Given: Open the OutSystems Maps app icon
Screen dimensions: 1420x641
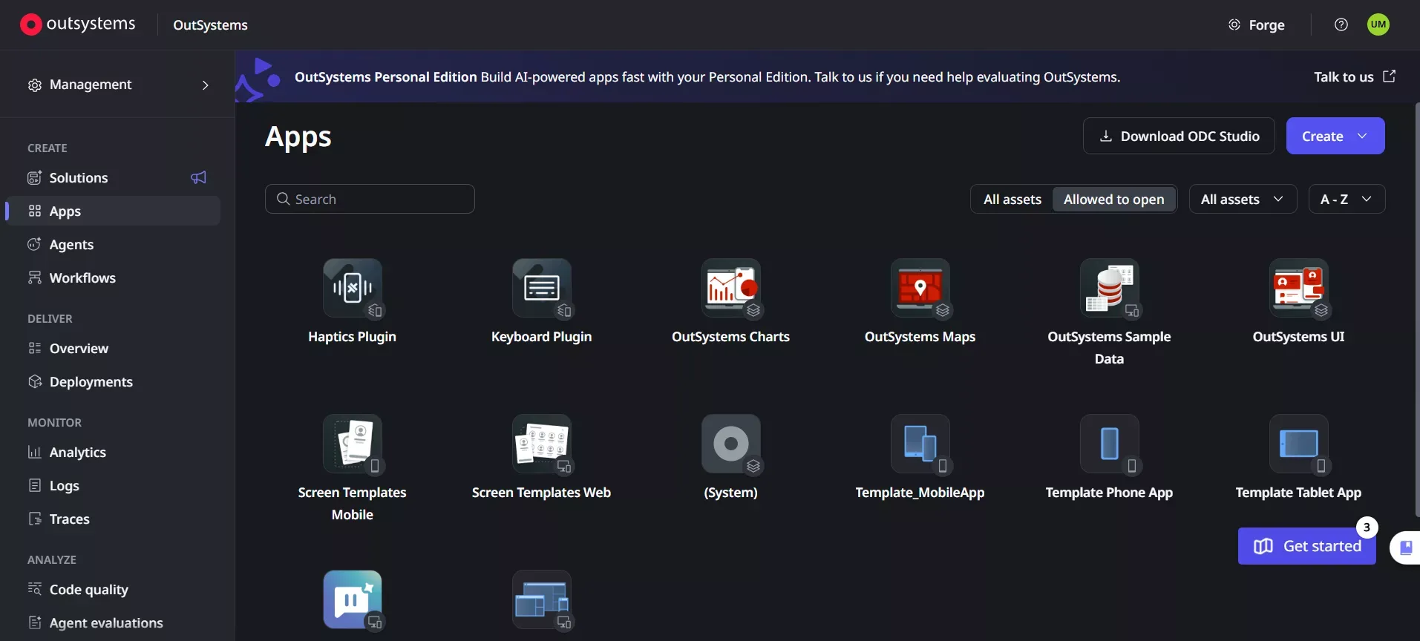Looking at the screenshot, I should tap(920, 288).
